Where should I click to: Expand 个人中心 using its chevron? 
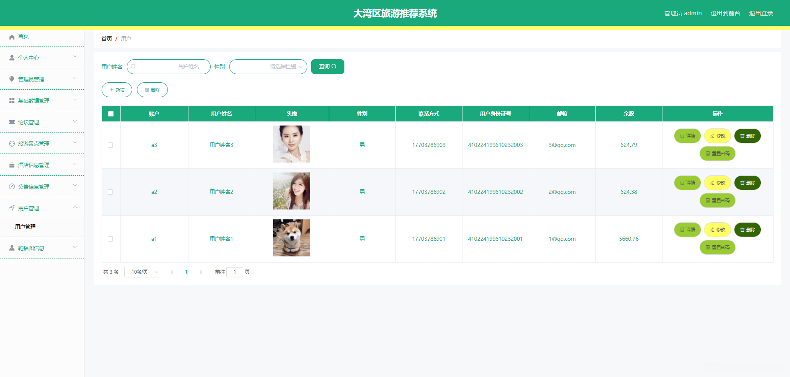tap(75, 57)
